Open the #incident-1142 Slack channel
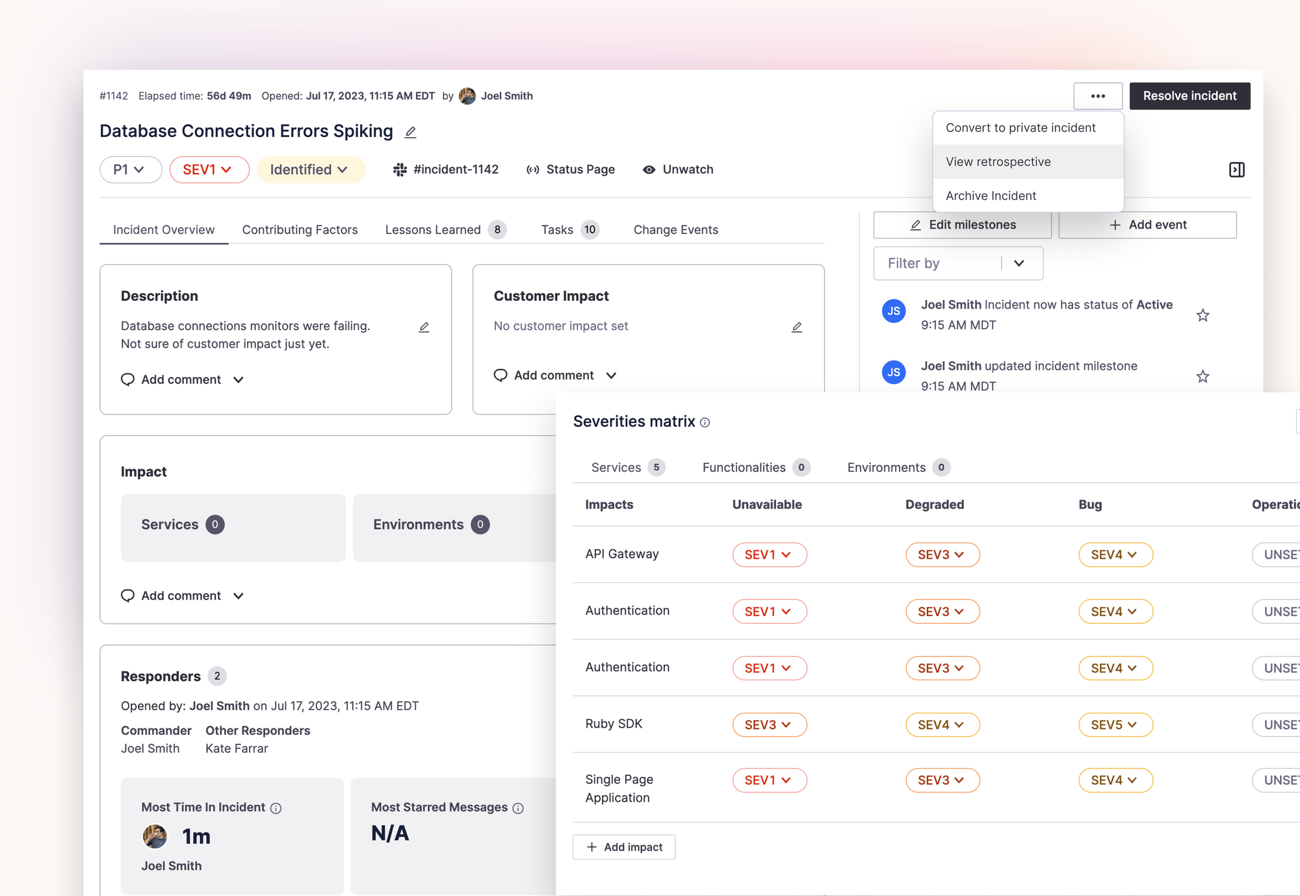The height and width of the screenshot is (896, 1300). 446,170
